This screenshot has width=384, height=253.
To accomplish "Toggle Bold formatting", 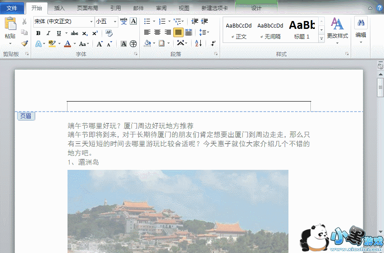I will tap(38, 33).
